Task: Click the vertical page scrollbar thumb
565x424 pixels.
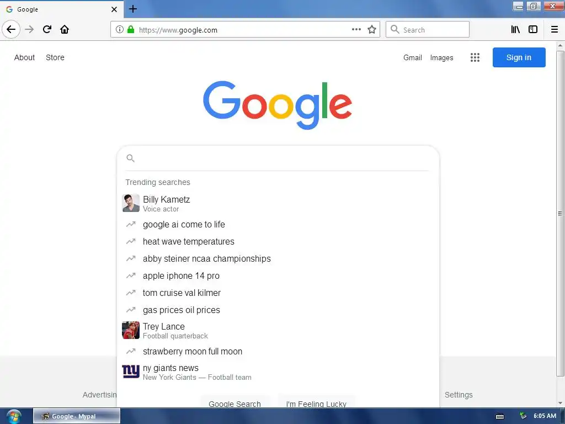Action: click(560, 214)
